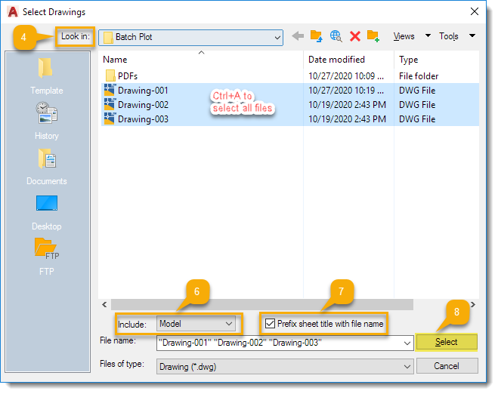Select the Drawing-003 file name
The height and width of the screenshot is (394, 498).
tap(143, 119)
